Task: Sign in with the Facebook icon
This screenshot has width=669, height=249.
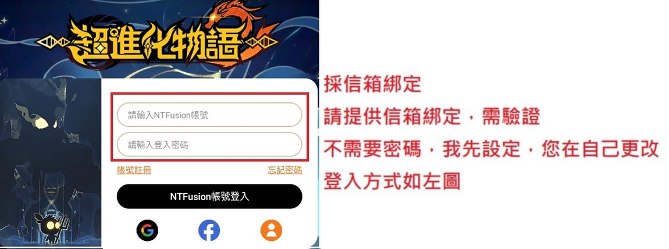Action: [209, 230]
